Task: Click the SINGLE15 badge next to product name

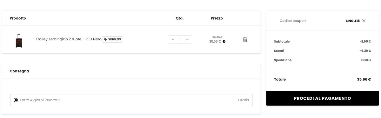Action: [112, 39]
